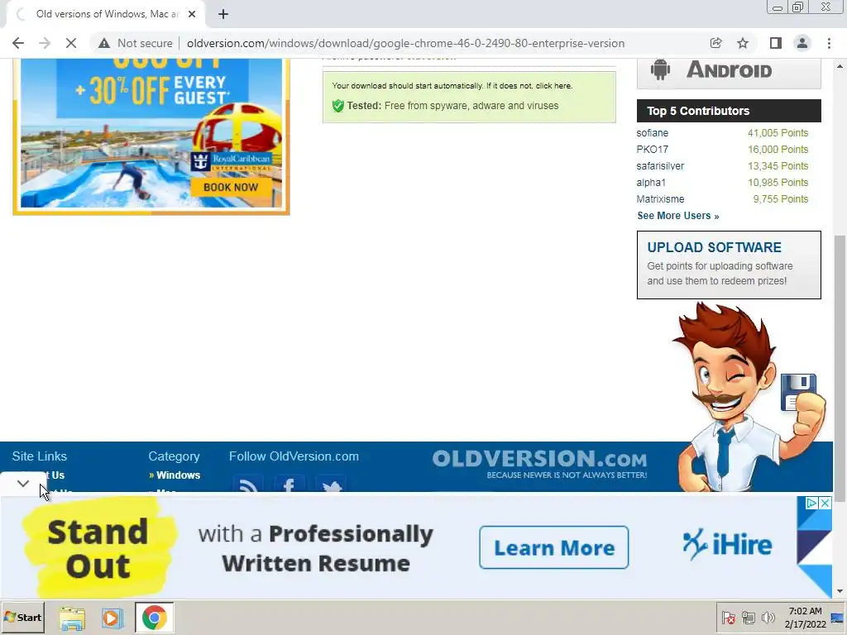Open contributor PKO17's profile

click(x=652, y=150)
